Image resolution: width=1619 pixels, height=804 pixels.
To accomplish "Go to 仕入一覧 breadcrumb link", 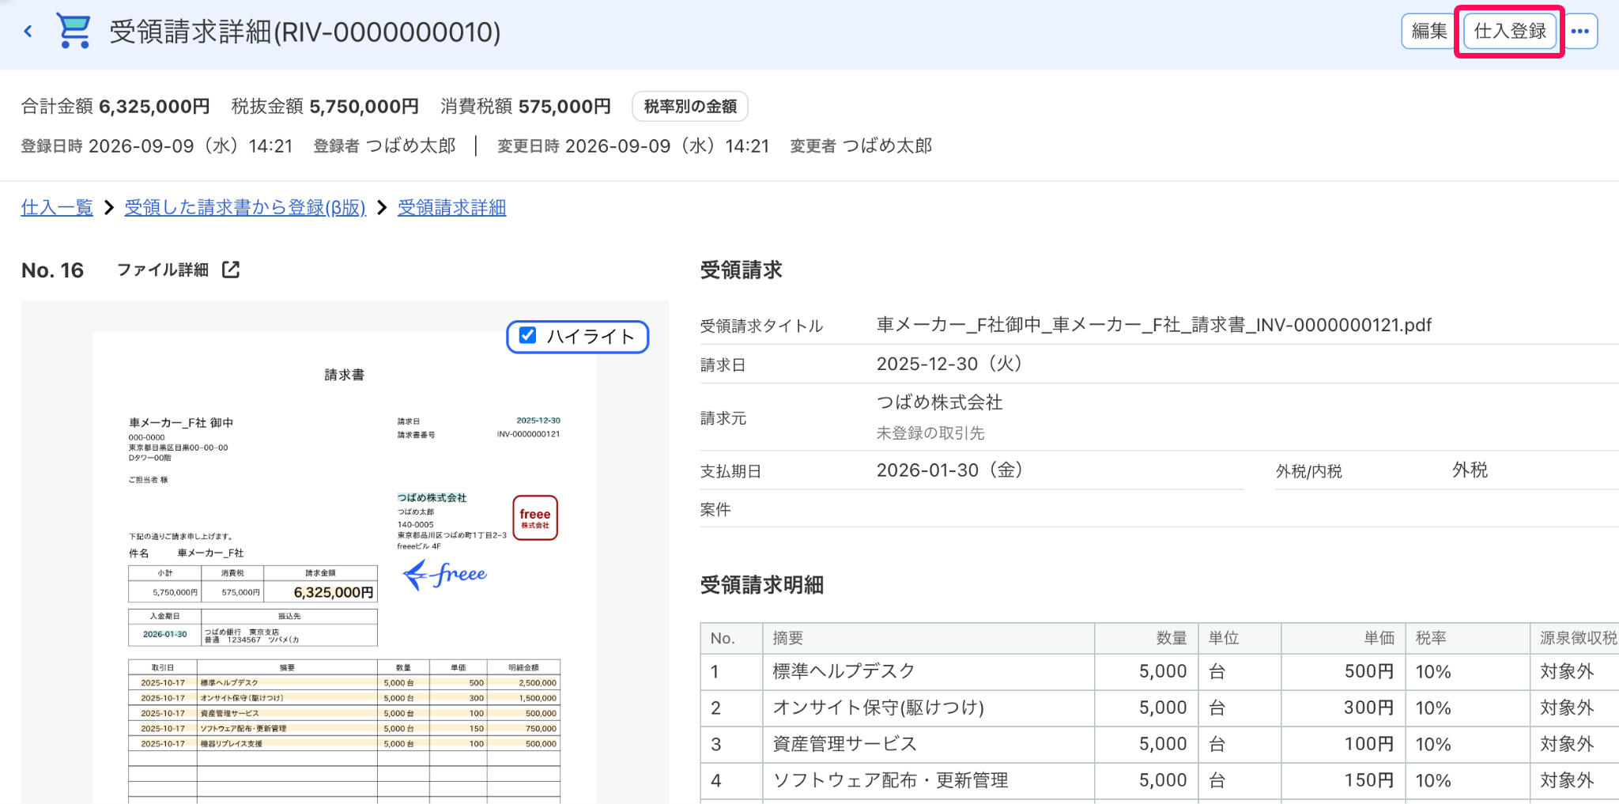I will click(x=57, y=207).
